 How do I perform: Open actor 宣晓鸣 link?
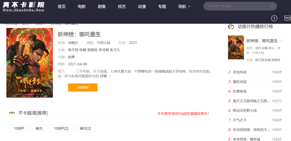pyautogui.click(x=92, y=50)
